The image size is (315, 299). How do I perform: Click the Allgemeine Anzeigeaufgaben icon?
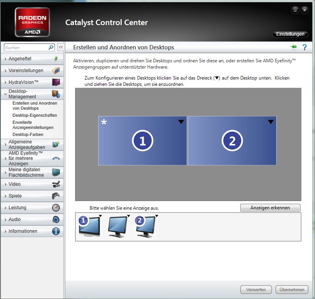tap(56, 145)
